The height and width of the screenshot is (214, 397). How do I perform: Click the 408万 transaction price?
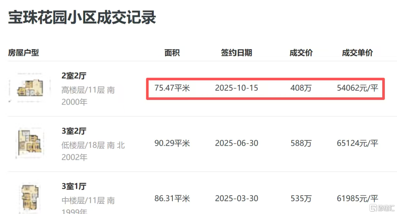(x=301, y=88)
